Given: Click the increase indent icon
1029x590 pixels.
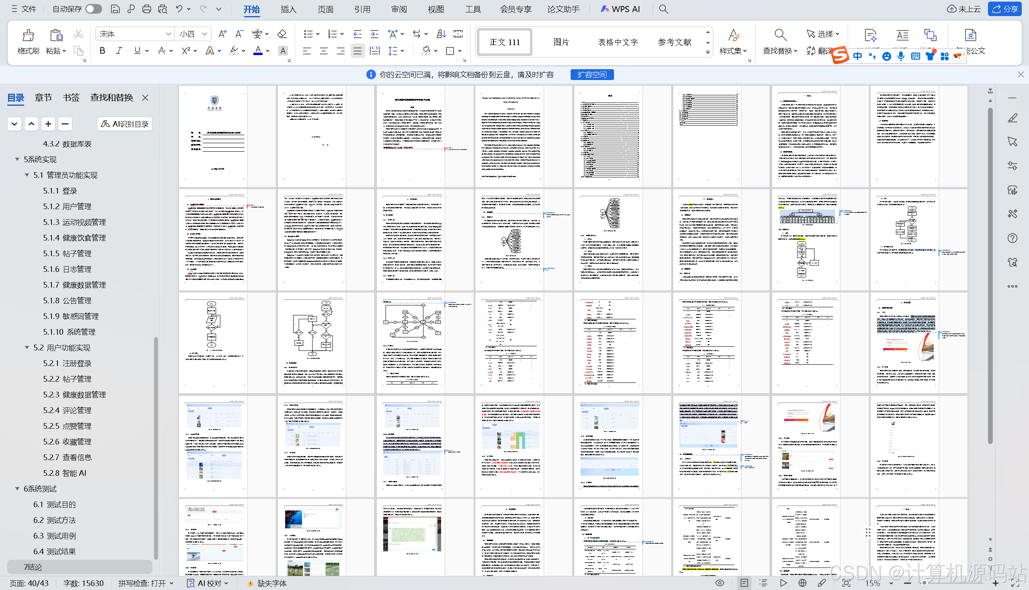Looking at the screenshot, I should (x=374, y=34).
